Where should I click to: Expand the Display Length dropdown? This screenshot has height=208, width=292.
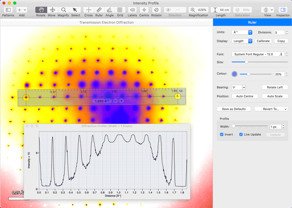(x=242, y=41)
